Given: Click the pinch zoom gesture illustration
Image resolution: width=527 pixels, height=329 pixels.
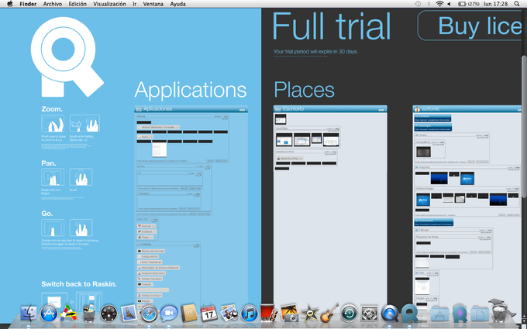Looking at the screenshot, I should coord(53,123).
